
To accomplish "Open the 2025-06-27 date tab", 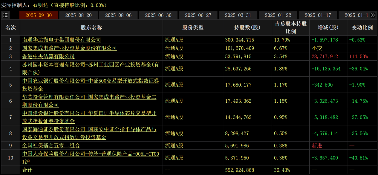I will pyautogui.click(x=198, y=15).
